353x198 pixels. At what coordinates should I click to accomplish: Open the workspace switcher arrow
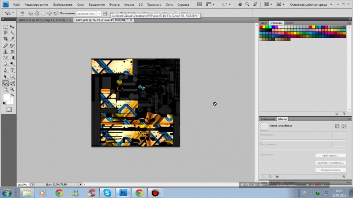coord(331,4)
